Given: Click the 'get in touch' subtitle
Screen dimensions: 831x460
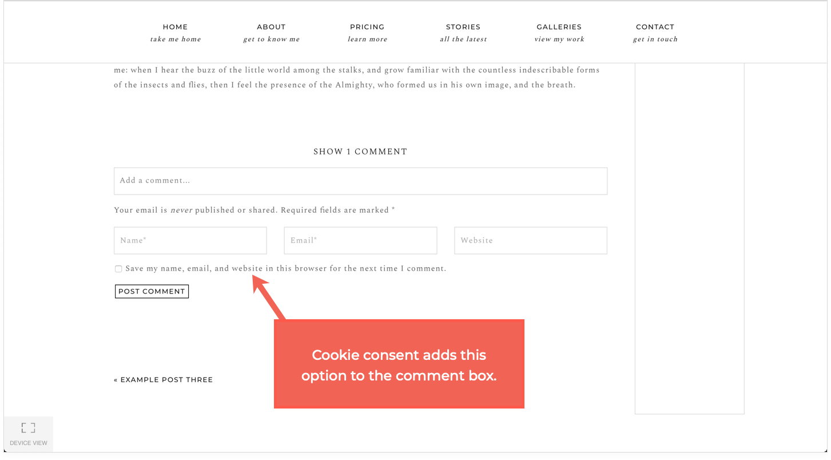Looking at the screenshot, I should click(655, 39).
